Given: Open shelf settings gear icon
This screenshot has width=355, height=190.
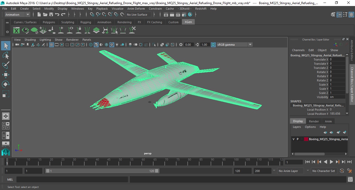Looking at the screenshot, I should pos(7,32).
